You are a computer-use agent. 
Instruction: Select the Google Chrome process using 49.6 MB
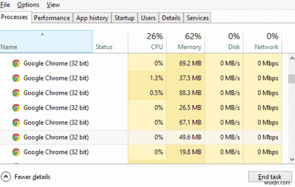pos(141,137)
